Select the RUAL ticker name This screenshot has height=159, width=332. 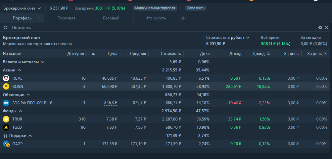[x=17, y=78]
